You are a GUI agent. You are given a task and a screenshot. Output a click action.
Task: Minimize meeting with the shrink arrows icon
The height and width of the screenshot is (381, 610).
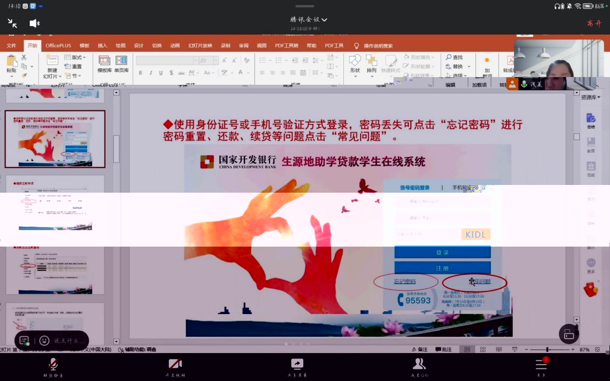(13, 23)
